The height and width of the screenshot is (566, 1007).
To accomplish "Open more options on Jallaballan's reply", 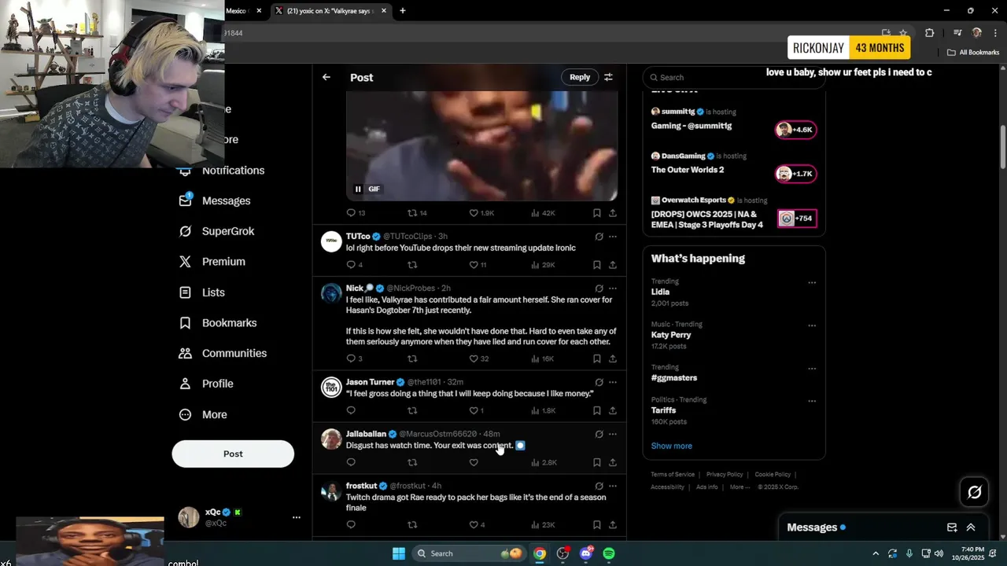I will coord(613,434).
